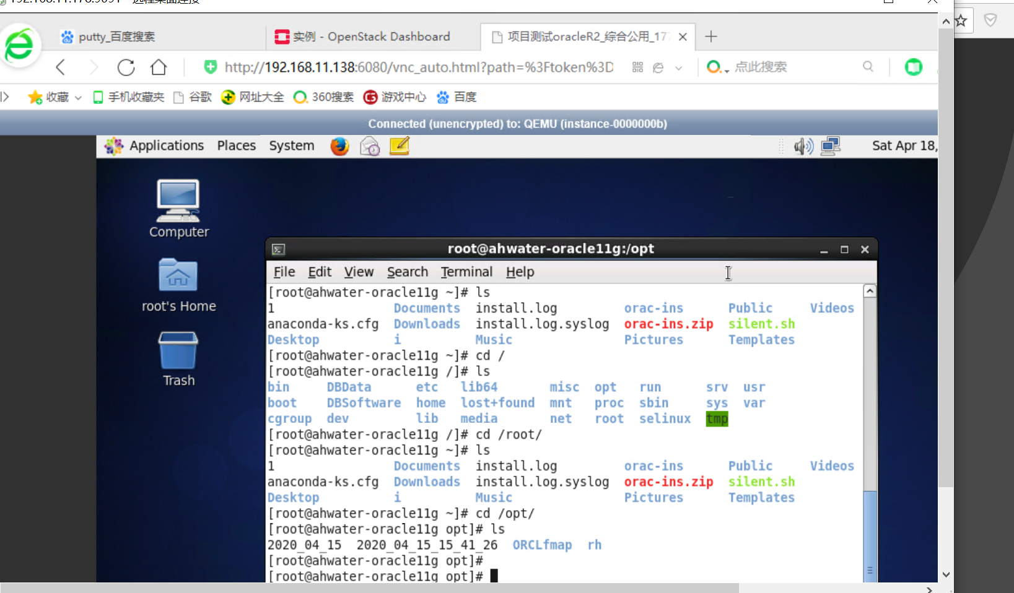Click lost+found in the terminal listing
This screenshot has height=593, width=1014.
pyautogui.click(x=497, y=403)
